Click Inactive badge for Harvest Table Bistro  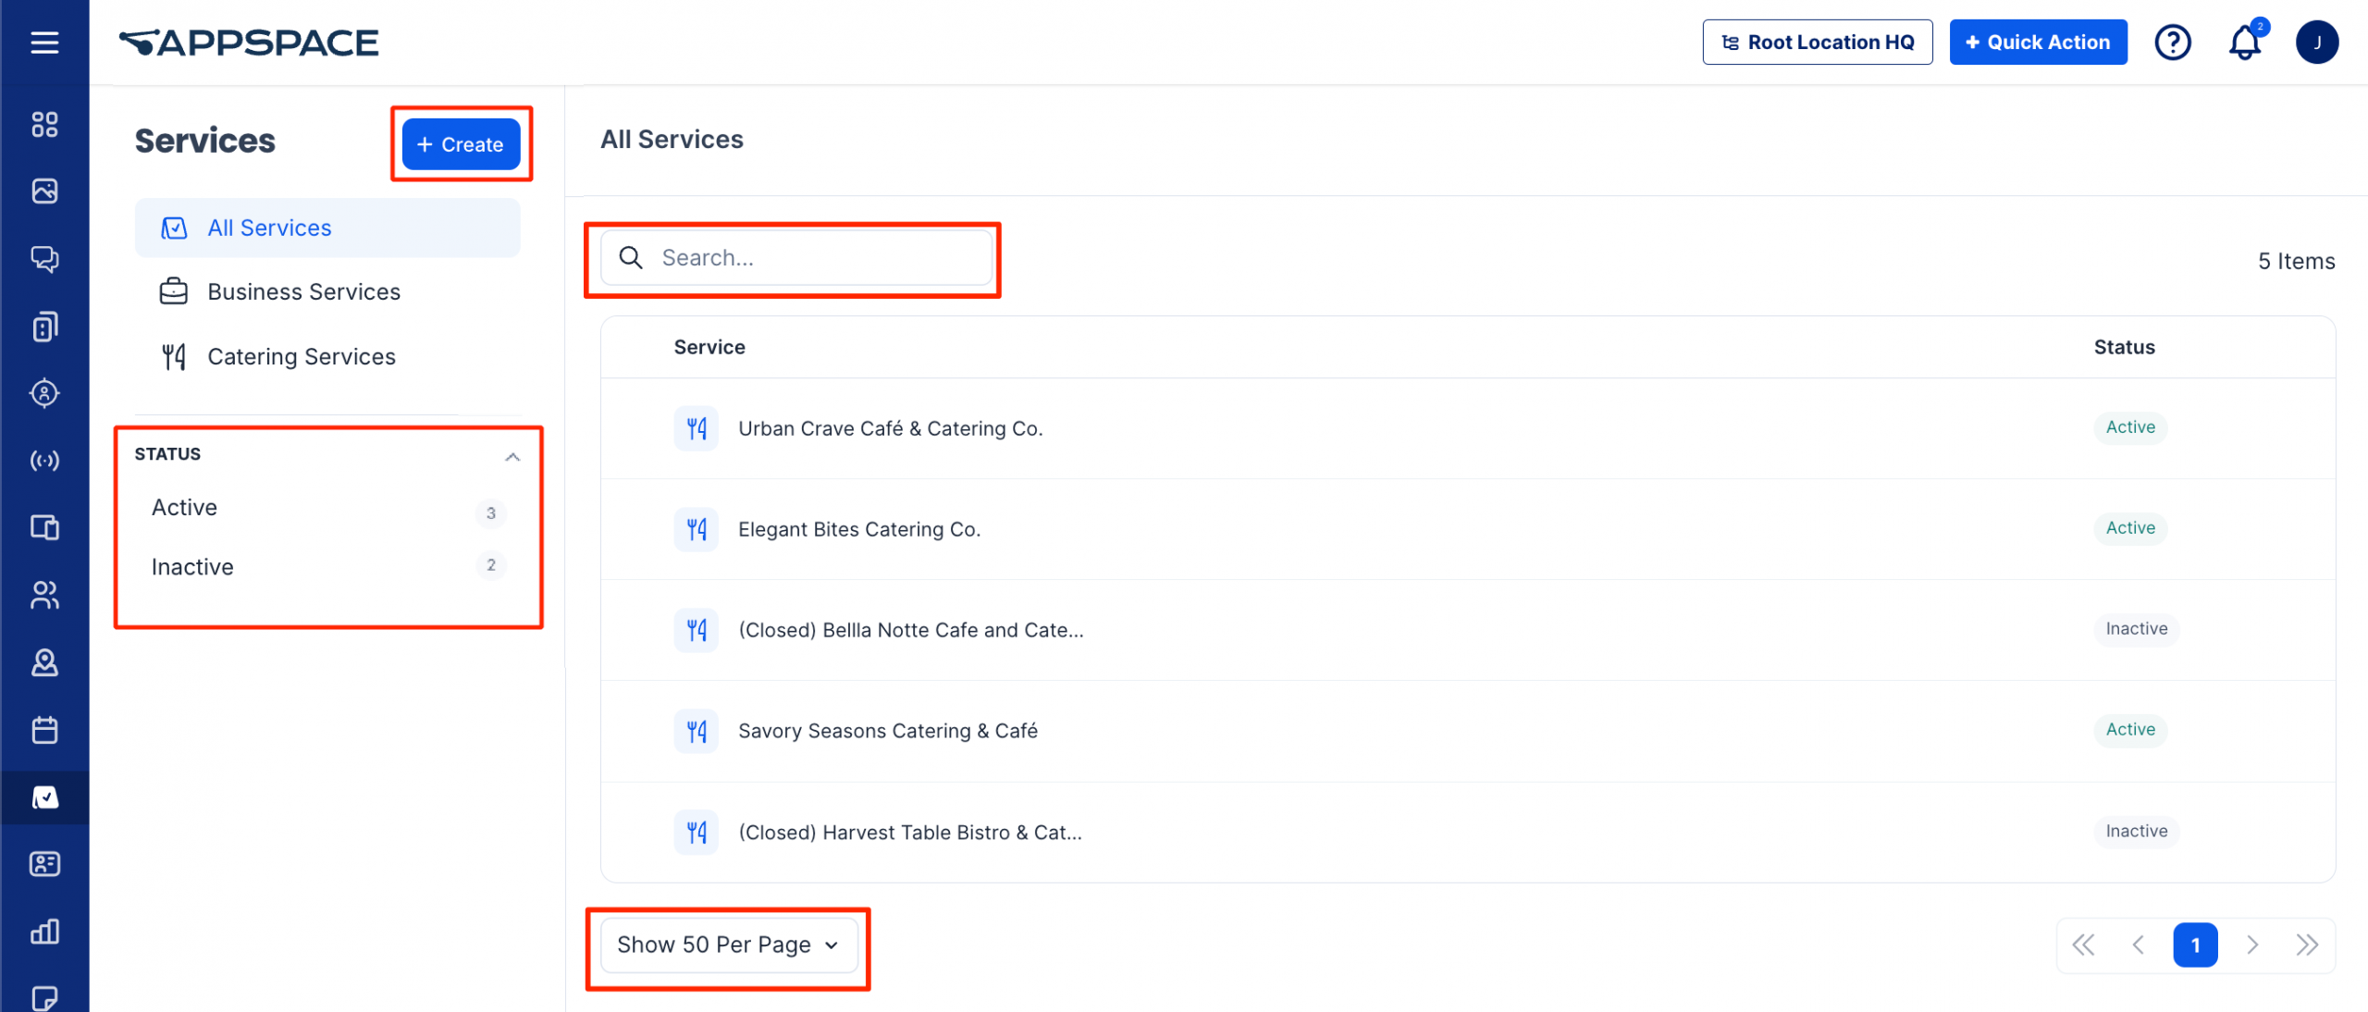click(x=2136, y=831)
